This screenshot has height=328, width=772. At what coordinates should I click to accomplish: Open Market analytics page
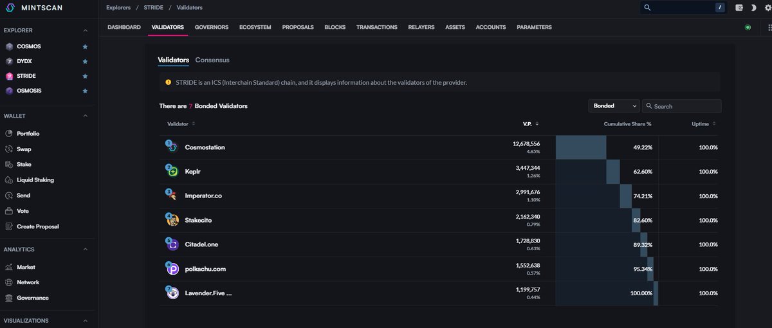click(x=26, y=267)
